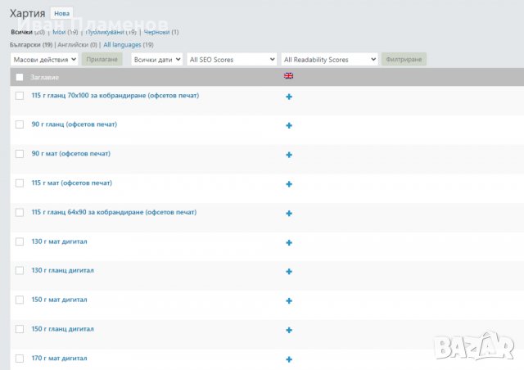Click plus icon for 170 г мат дигитал
Viewport: 524px width, 370px height.
click(x=289, y=359)
